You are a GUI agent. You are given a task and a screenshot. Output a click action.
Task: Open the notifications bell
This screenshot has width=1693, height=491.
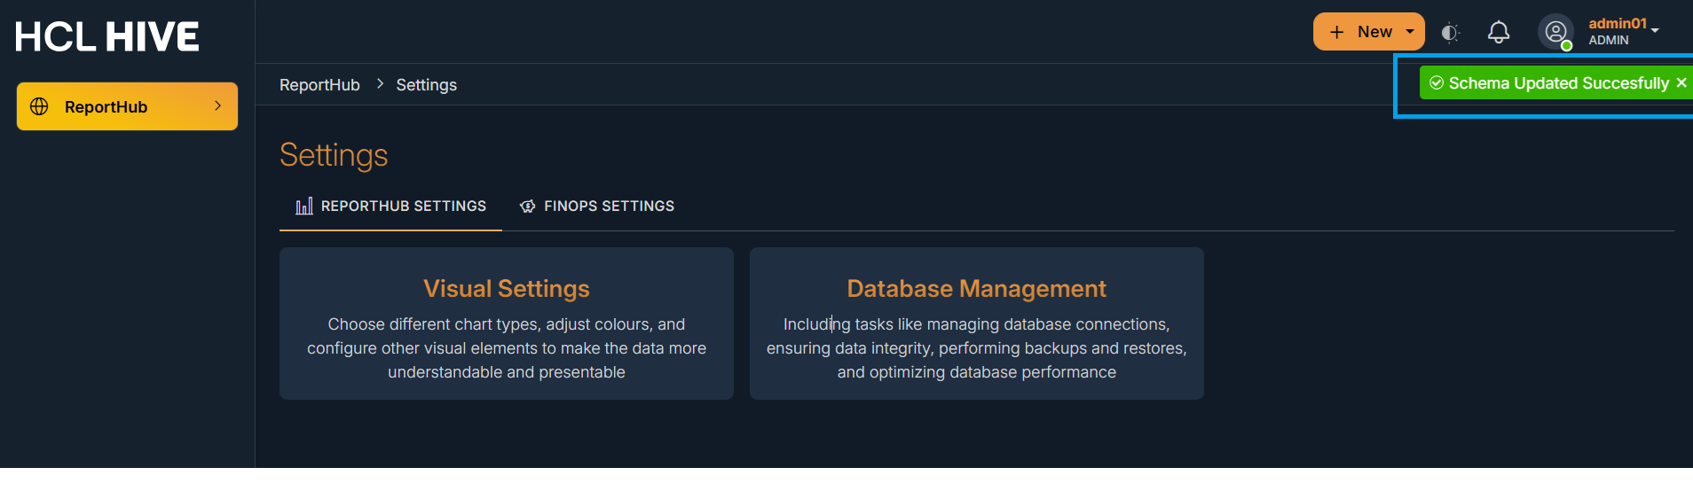point(1499,33)
